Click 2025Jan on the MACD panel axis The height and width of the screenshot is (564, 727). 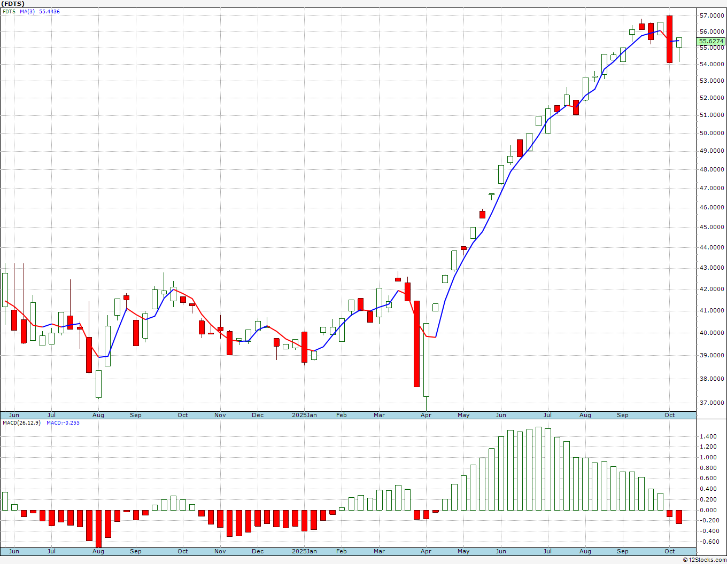click(x=304, y=551)
